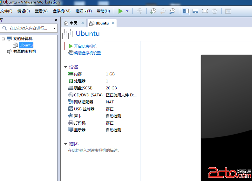
Task: Open the 选项卡(T) menu
Action: [84, 11]
